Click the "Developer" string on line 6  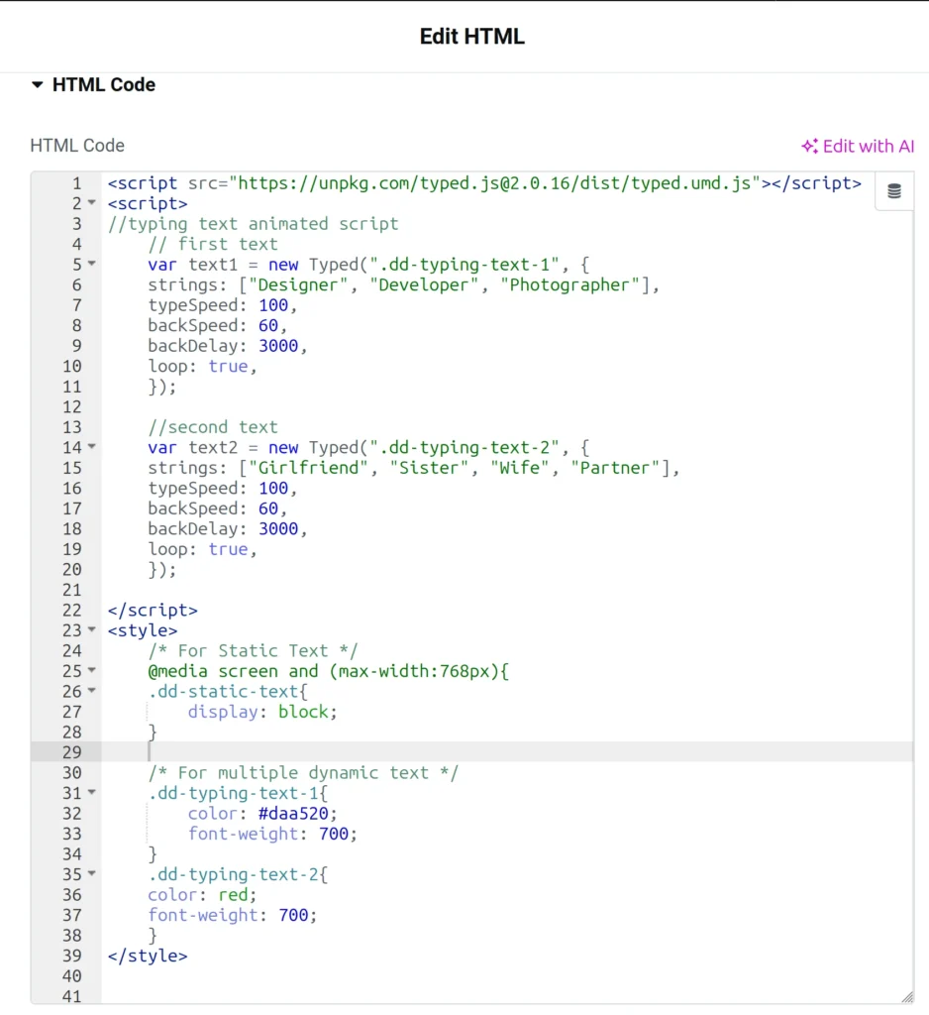pyautogui.click(x=424, y=284)
